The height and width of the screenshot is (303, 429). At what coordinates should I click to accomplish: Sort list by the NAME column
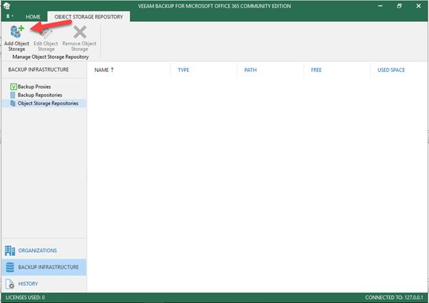(102, 70)
